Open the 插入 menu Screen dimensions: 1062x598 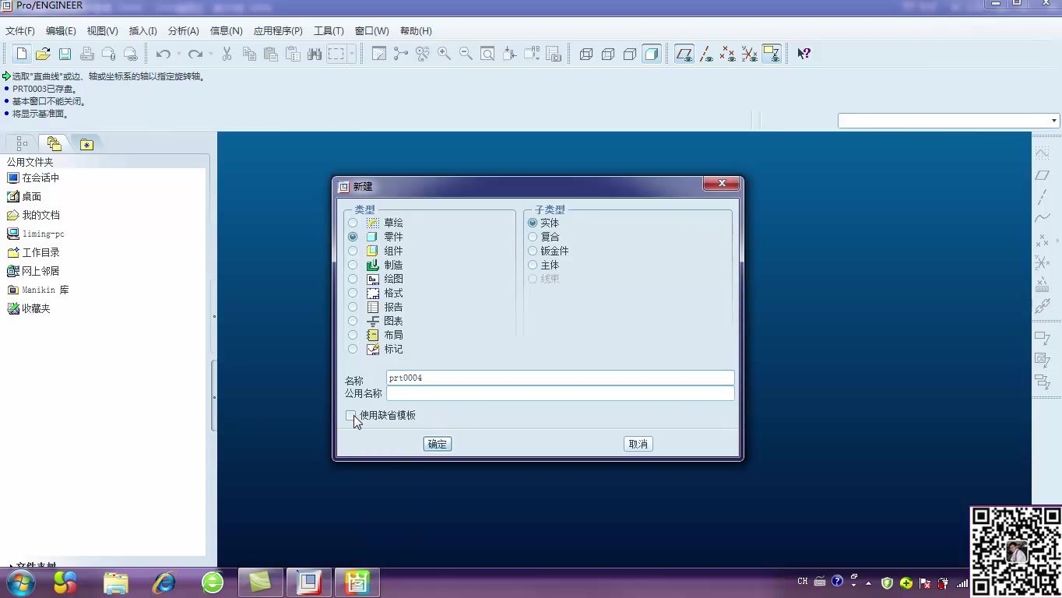[142, 30]
